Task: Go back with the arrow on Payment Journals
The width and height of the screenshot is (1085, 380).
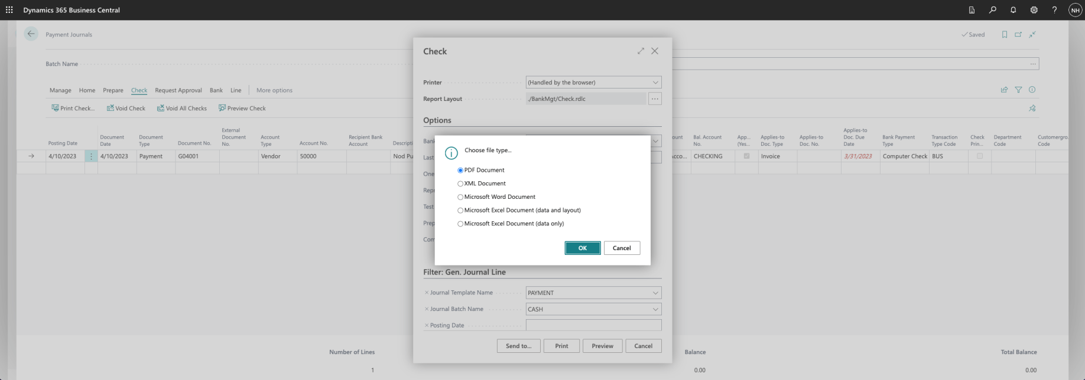Action: tap(31, 34)
